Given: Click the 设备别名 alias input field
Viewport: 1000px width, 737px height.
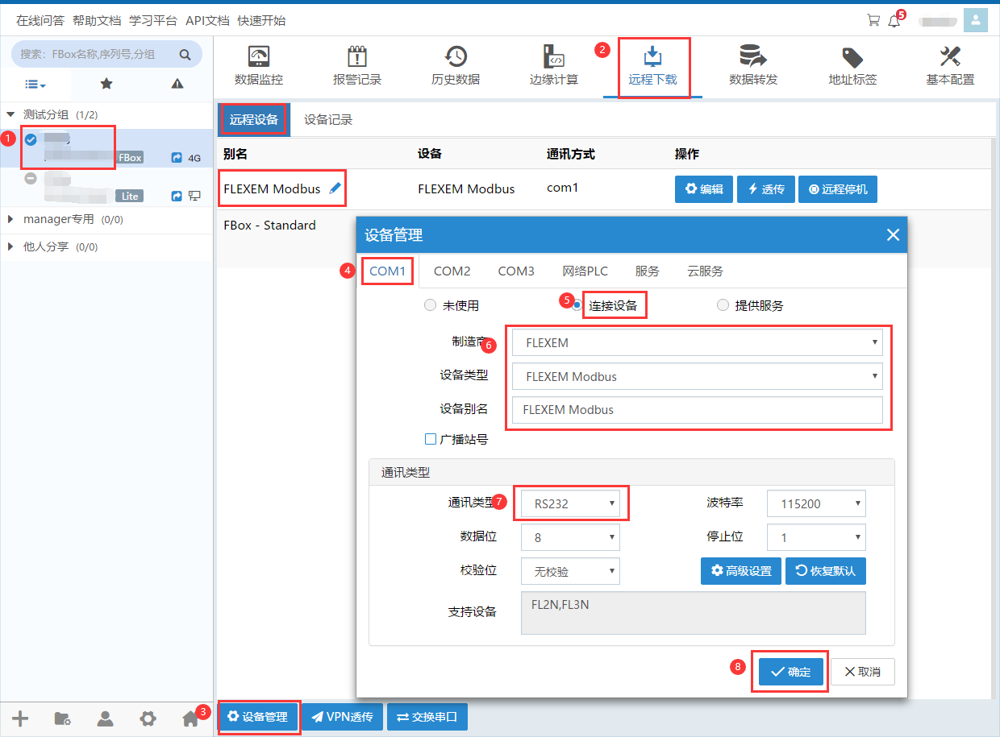Looking at the screenshot, I should pyautogui.click(x=697, y=409).
